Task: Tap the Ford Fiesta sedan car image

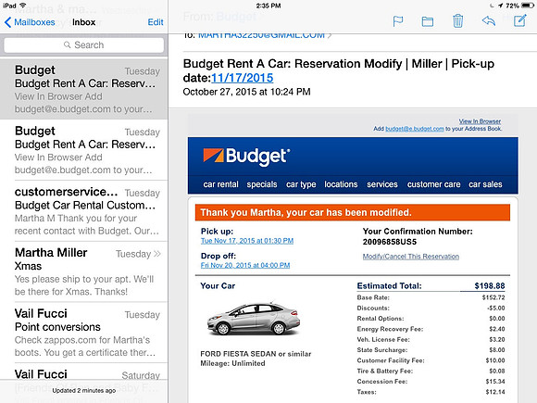Action: click(254, 319)
